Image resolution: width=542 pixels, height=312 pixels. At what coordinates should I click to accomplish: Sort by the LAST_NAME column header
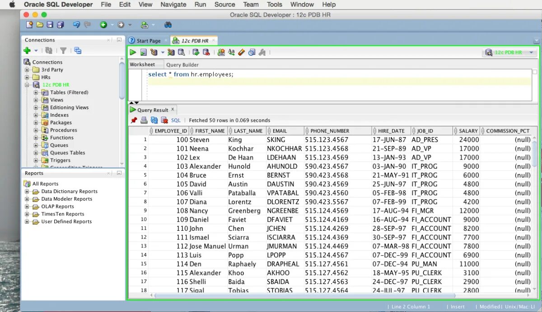point(246,131)
